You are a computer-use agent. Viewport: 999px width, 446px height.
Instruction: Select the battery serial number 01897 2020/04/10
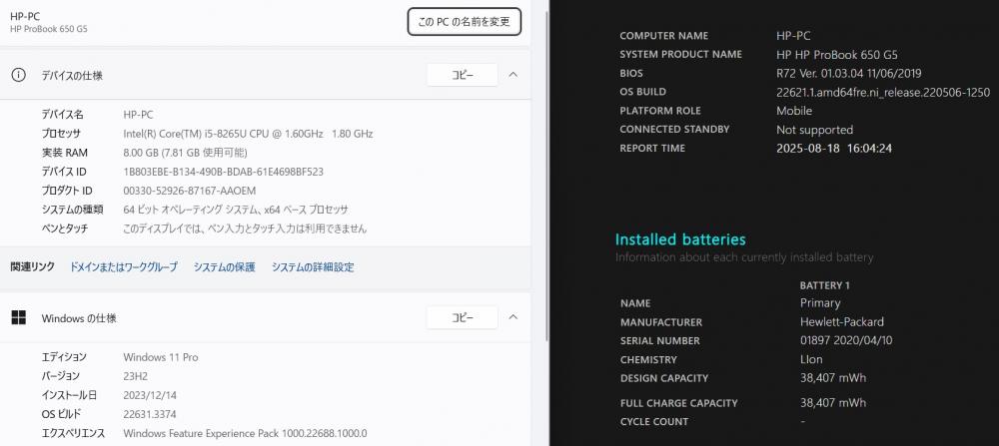(x=846, y=340)
